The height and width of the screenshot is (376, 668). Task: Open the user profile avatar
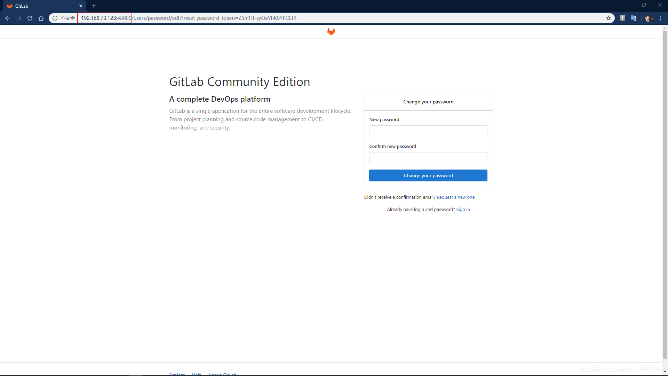pyautogui.click(x=649, y=18)
